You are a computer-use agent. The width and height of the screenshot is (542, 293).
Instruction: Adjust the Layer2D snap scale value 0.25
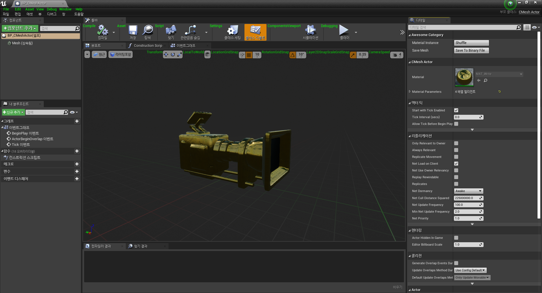[x=362, y=55]
